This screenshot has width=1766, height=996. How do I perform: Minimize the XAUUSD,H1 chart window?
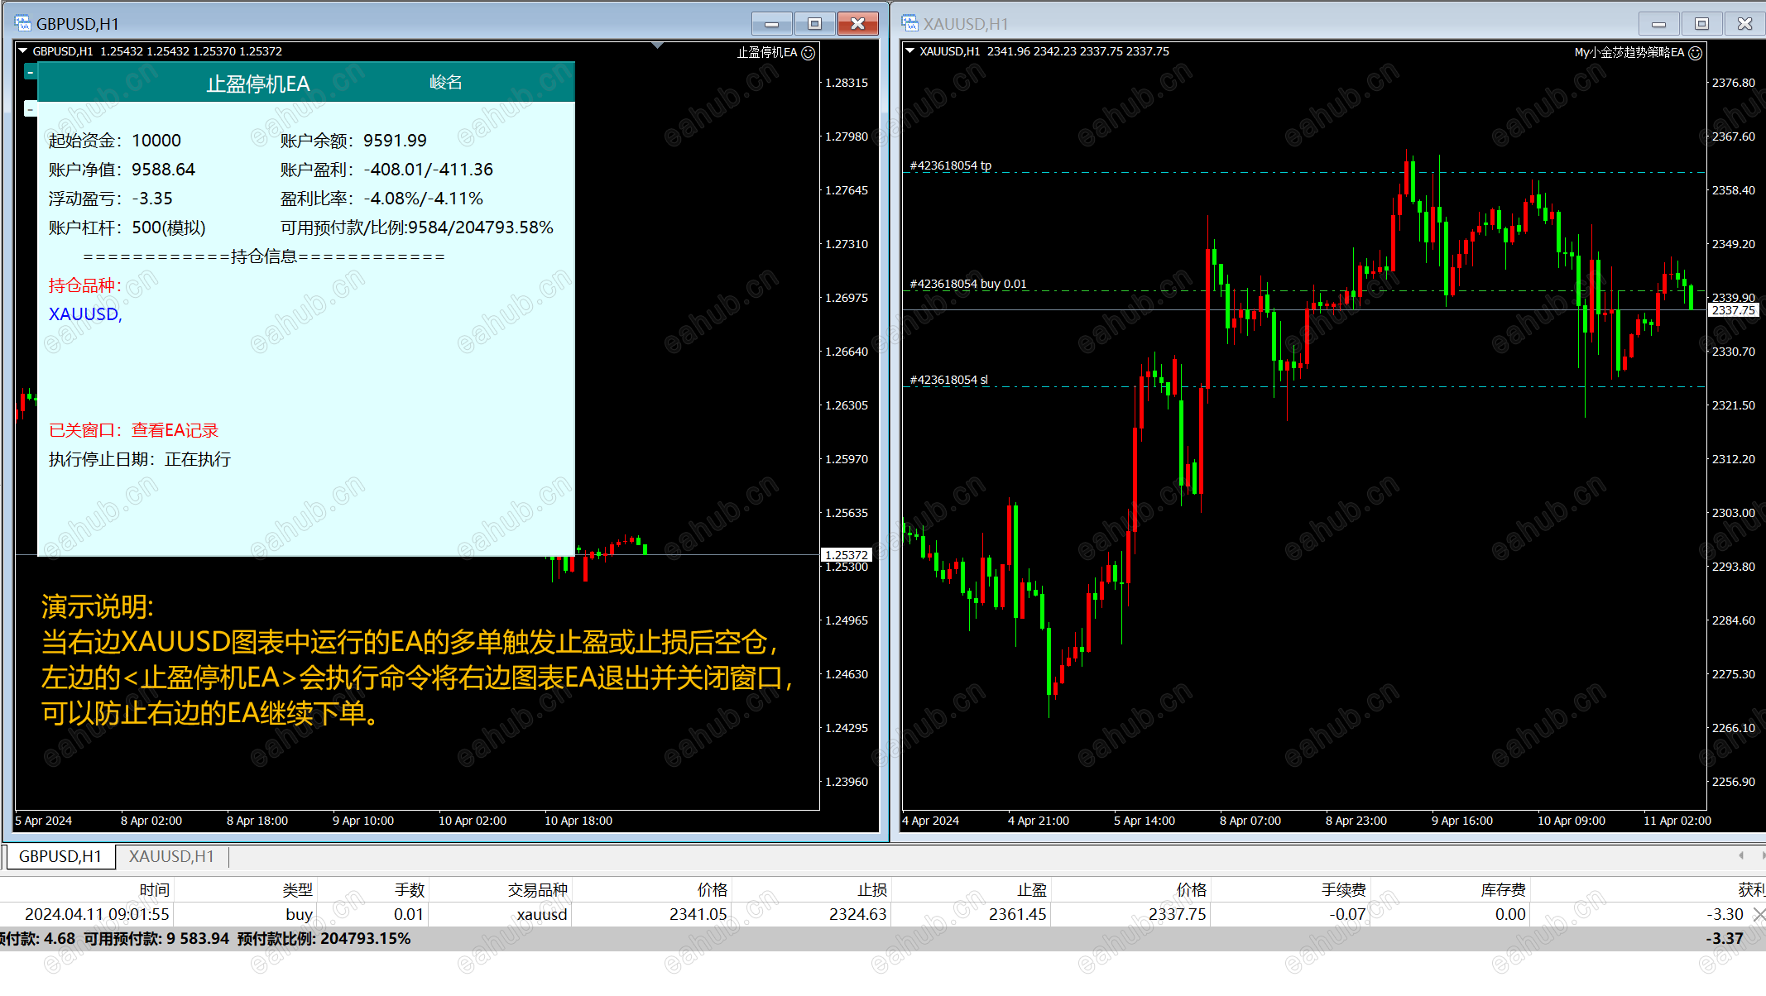pyautogui.click(x=1658, y=23)
